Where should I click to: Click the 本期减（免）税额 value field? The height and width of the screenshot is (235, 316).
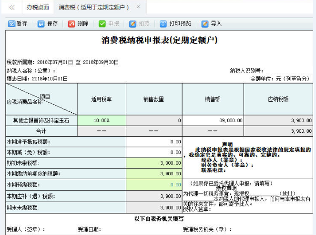[x=153, y=152]
